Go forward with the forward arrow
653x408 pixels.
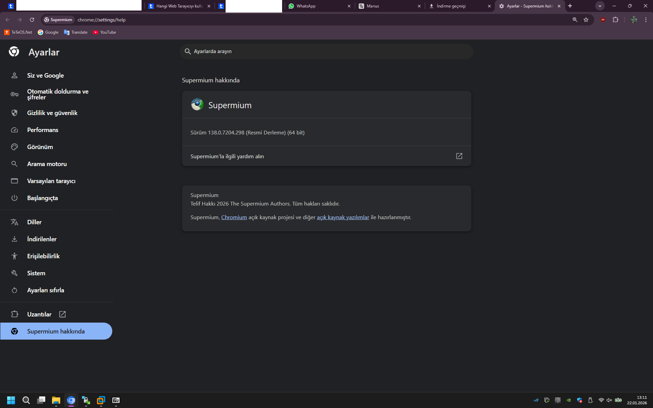click(x=20, y=20)
